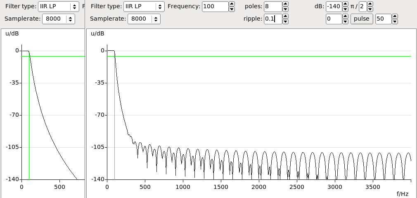Increase the 50 value right of pulse
The width and height of the screenshot is (417, 198).
coord(395,16)
